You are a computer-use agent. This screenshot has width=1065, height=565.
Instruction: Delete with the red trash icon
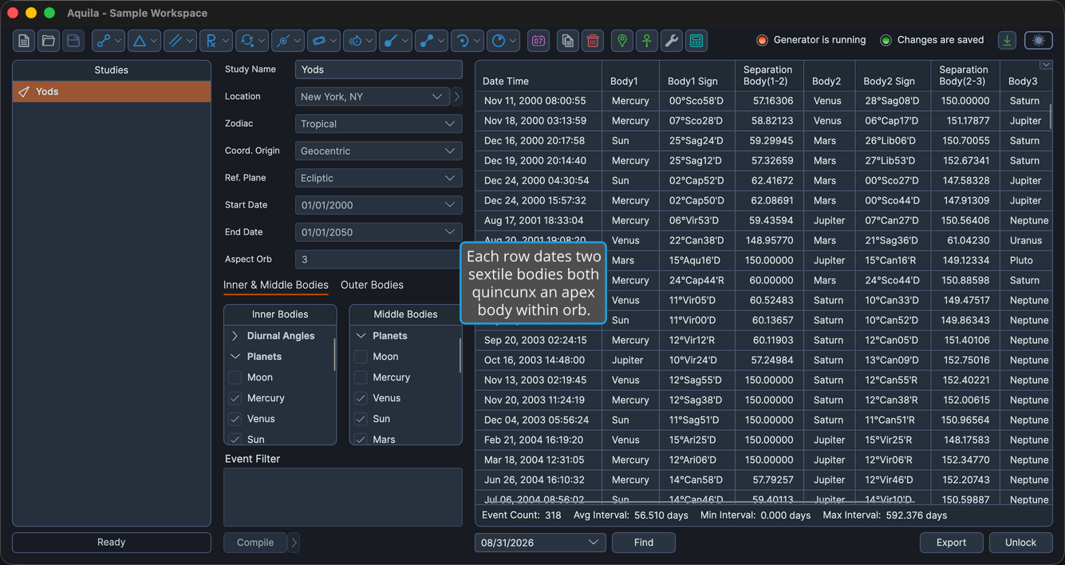(593, 41)
